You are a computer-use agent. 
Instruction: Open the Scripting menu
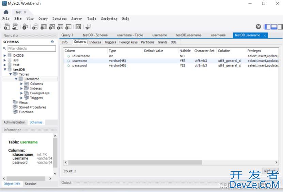point(109,19)
